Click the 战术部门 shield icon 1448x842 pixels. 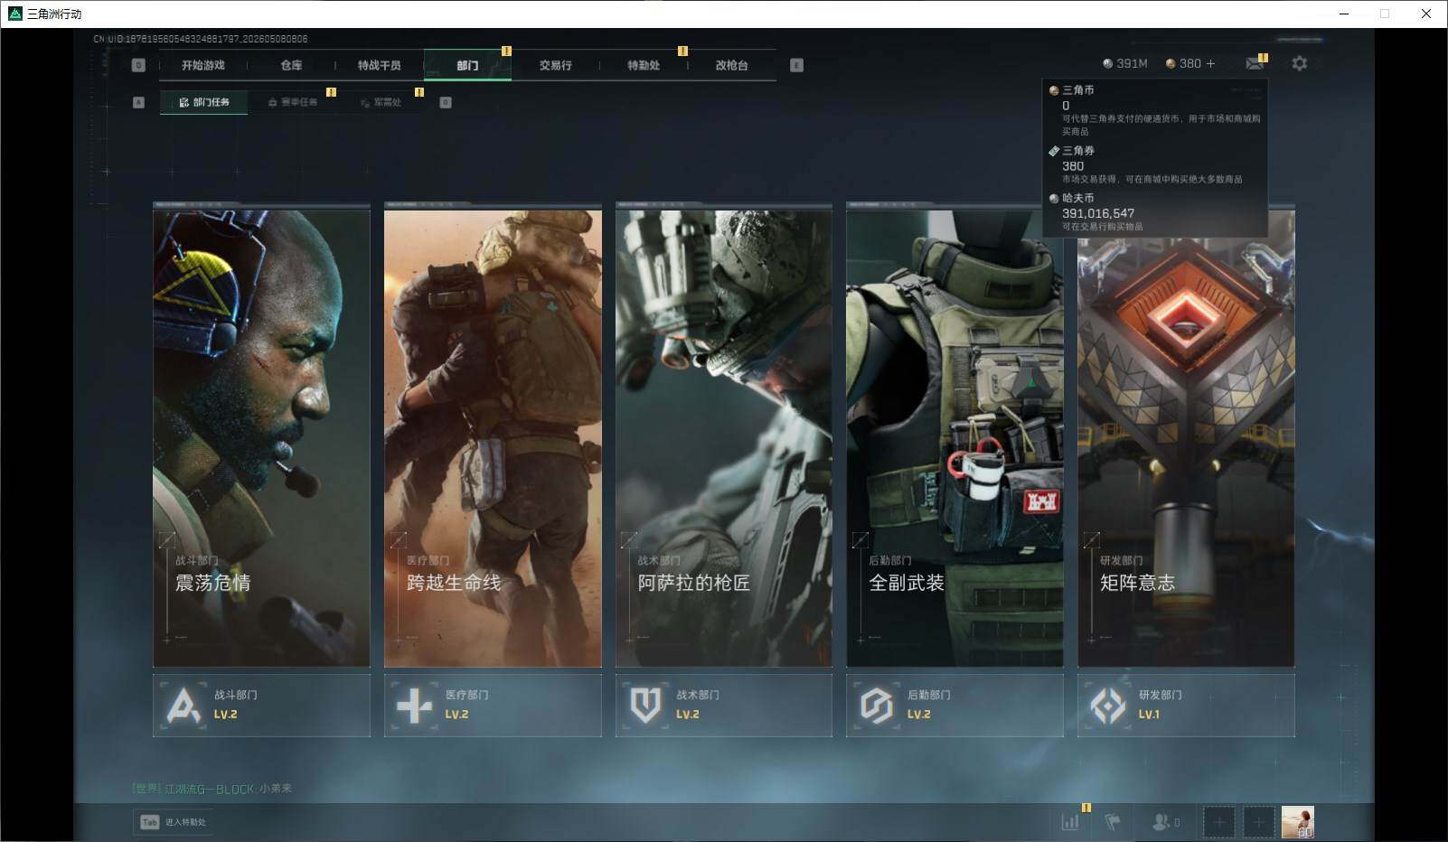point(645,706)
